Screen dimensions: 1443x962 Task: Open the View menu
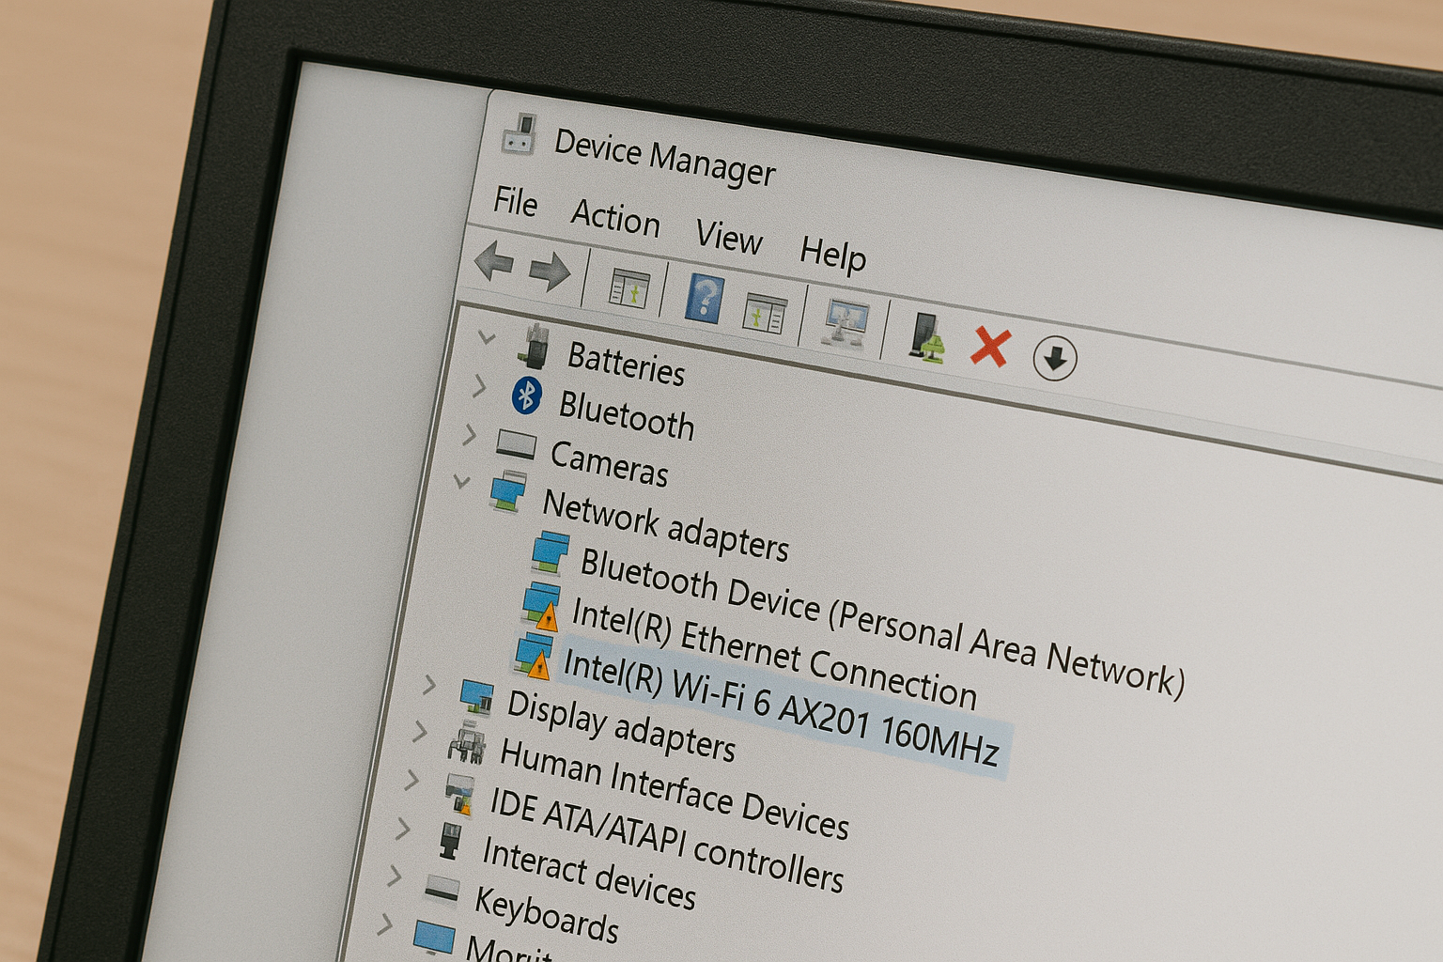pos(729,236)
